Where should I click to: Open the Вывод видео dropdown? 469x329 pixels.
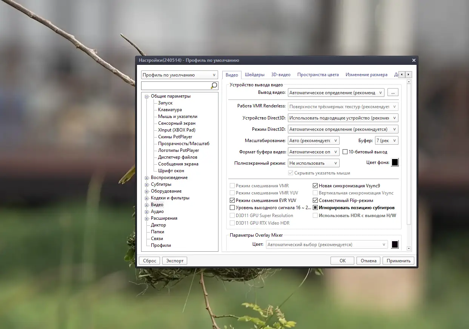(336, 92)
